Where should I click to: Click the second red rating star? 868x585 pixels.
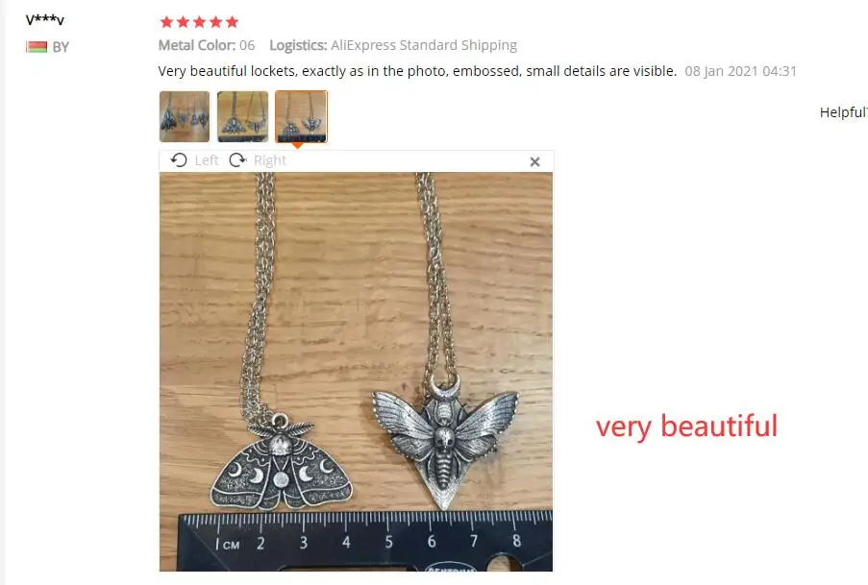tap(184, 22)
